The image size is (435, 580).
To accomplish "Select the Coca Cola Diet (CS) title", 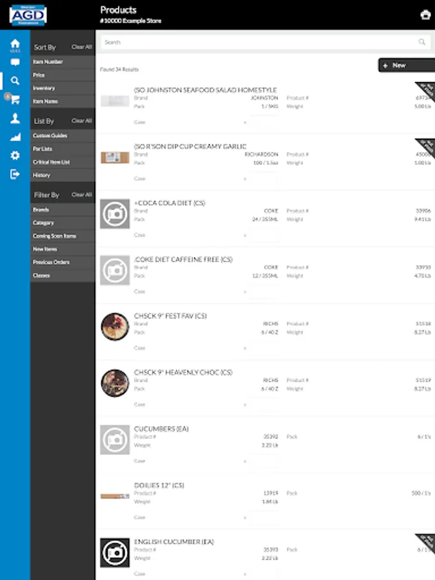I will [x=169, y=203].
